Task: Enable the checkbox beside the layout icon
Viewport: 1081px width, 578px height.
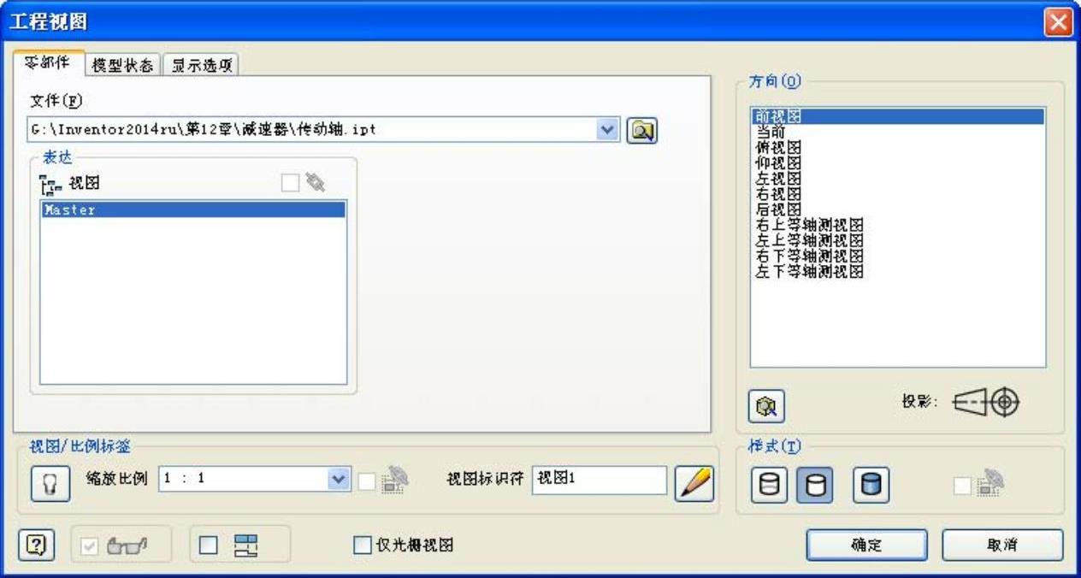Action: [207, 545]
